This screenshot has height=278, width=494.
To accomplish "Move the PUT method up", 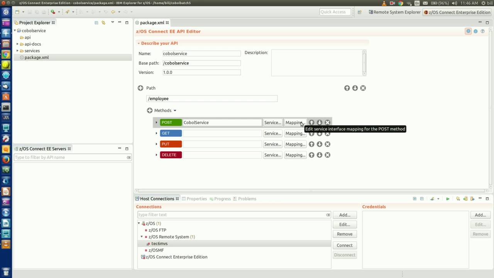I will (311, 144).
